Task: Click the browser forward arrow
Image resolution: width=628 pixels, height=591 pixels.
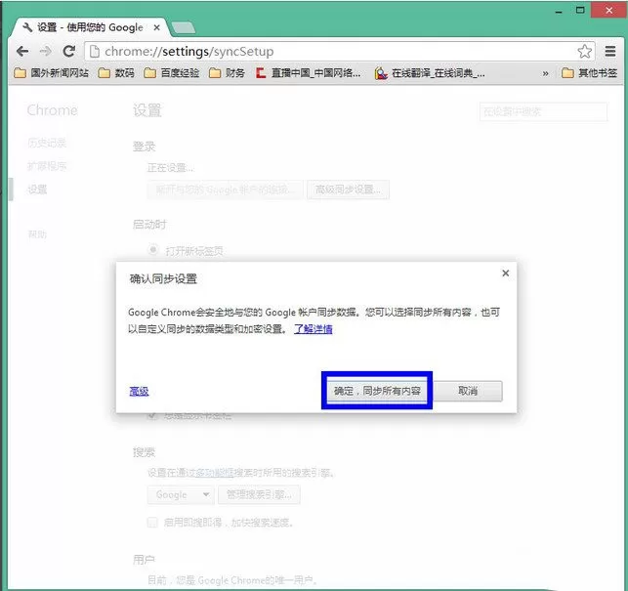Action: click(46, 52)
